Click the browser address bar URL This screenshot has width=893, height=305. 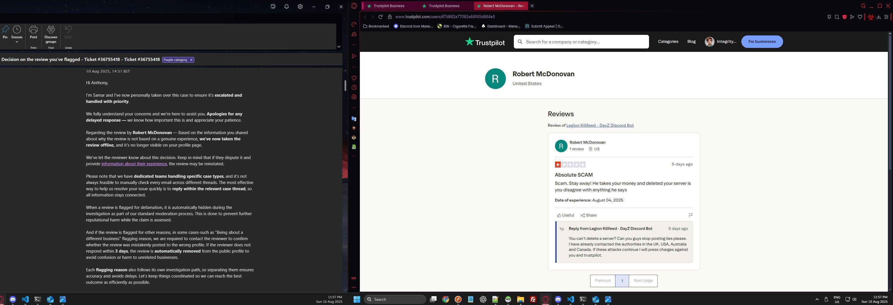pos(445,17)
